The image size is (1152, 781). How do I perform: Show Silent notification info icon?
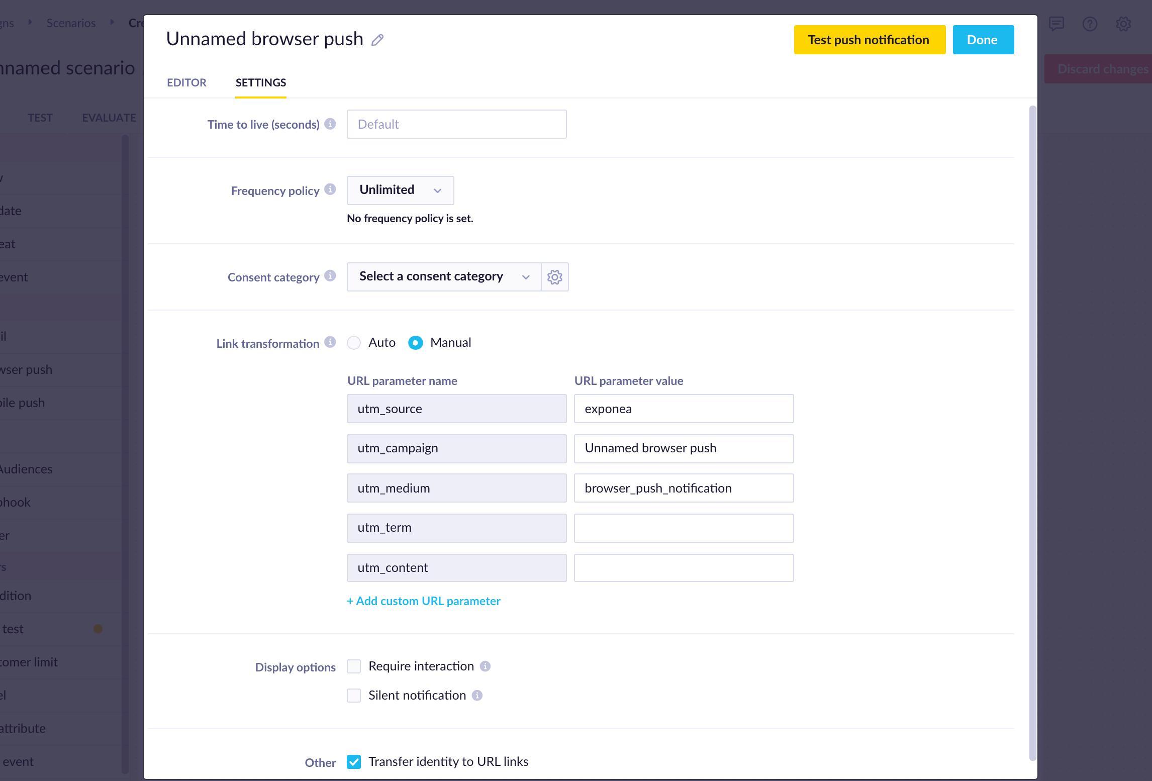point(477,696)
